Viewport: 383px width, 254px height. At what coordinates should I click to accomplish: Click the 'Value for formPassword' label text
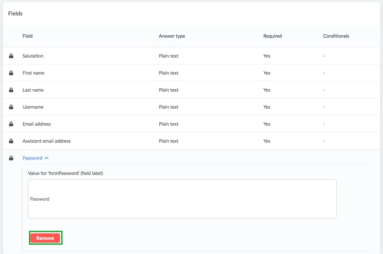click(x=66, y=173)
